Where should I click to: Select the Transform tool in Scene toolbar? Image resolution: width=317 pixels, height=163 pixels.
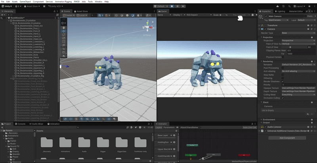(x=64, y=45)
